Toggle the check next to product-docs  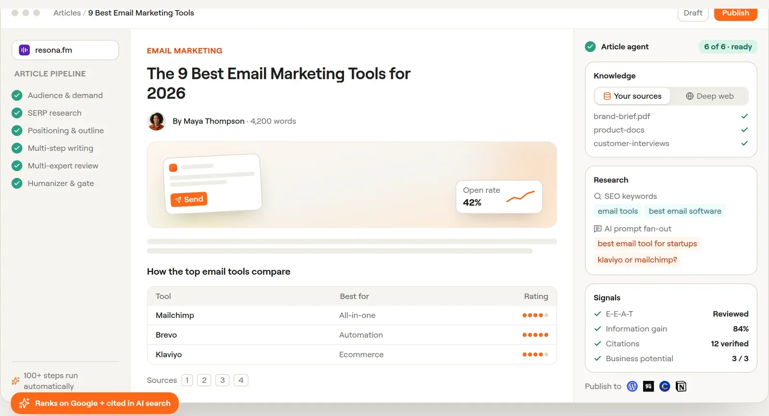(x=744, y=130)
